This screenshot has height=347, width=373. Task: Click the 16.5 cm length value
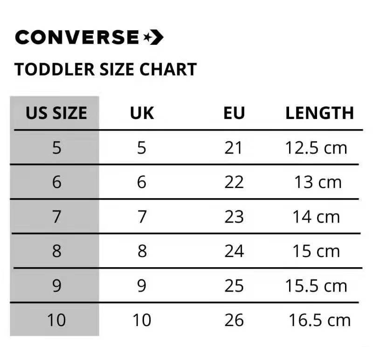(319, 320)
